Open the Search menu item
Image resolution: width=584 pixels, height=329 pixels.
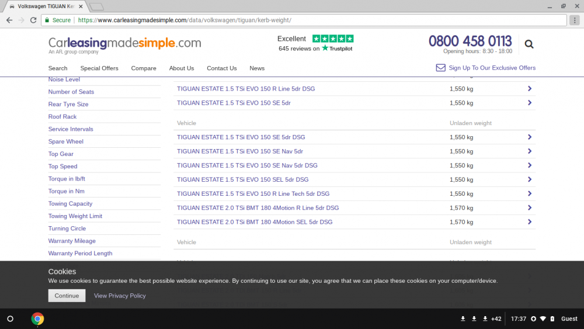tap(58, 68)
